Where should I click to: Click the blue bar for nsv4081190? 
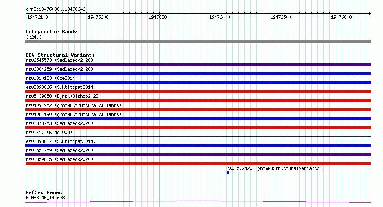[x=198, y=119]
